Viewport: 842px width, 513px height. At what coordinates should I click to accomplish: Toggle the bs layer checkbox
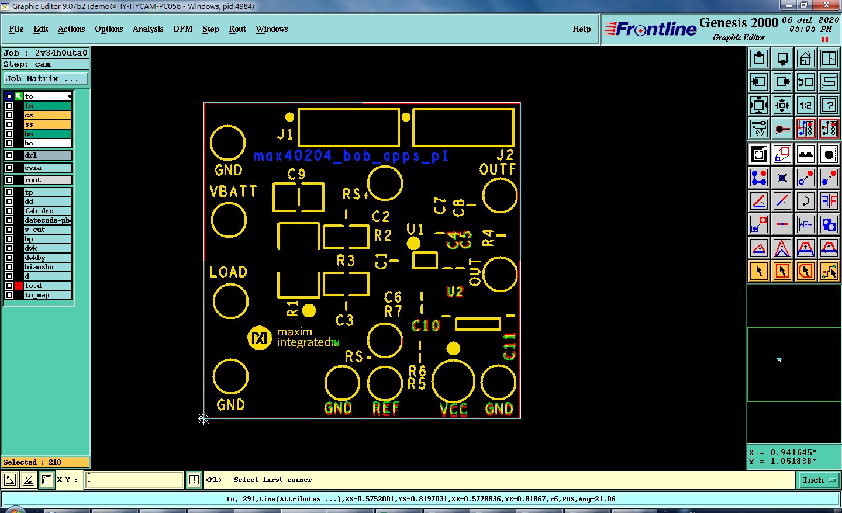coord(9,134)
